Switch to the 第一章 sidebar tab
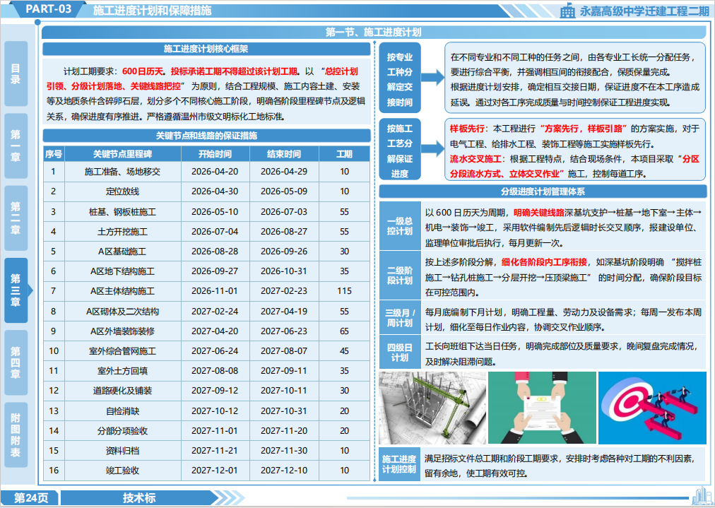 (16, 146)
